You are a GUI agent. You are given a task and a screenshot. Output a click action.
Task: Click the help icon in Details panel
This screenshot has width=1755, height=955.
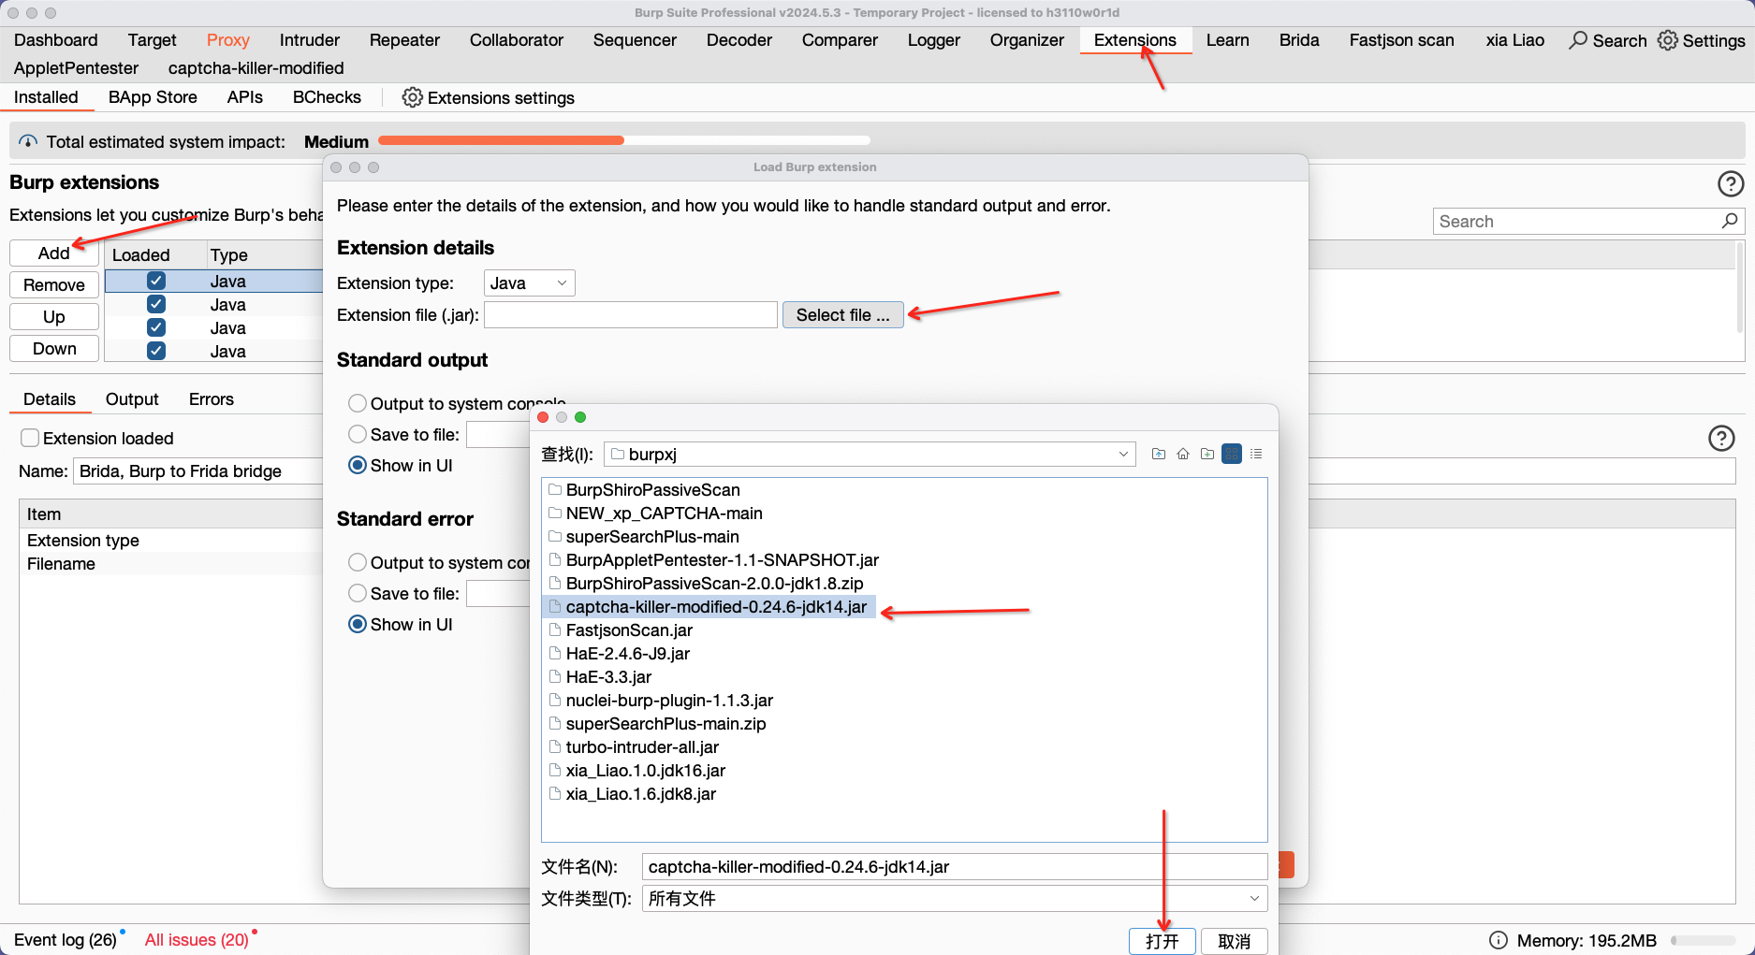[1721, 438]
